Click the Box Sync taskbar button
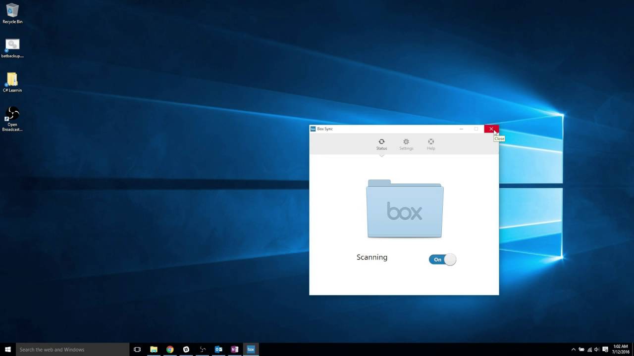 (251, 350)
